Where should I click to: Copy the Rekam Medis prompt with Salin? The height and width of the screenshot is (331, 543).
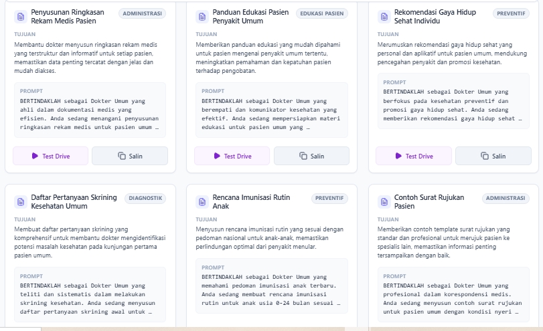[130, 156]
